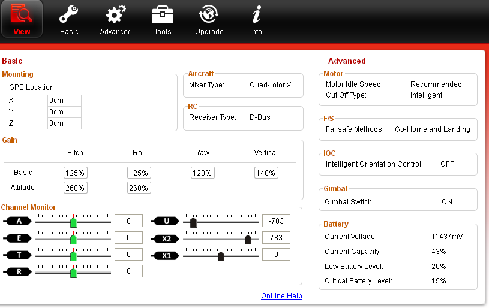This screenshot has width=489, height=308.
Task: Click the channel R label badge
Action: (17, 272)
